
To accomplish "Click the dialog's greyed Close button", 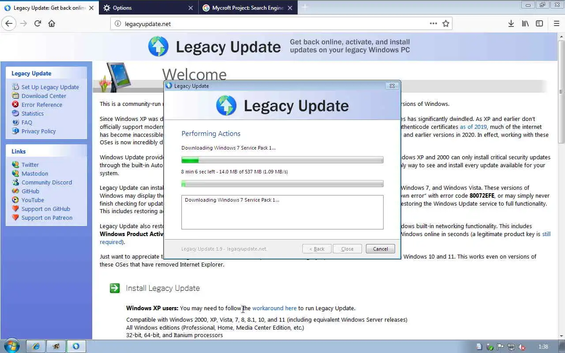I will (x=347, y=249).
